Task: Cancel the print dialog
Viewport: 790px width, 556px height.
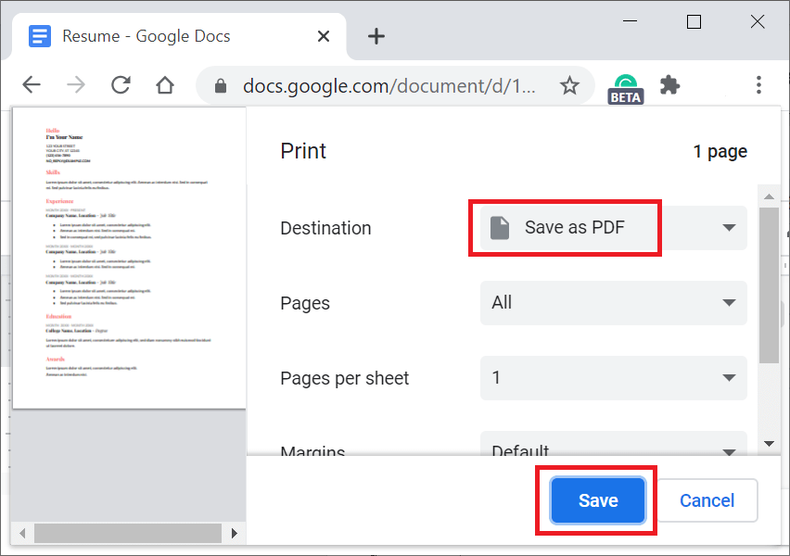Action: point(707,499)
